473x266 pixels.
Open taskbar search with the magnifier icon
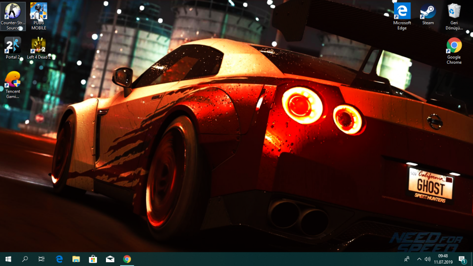pos(25,259)
